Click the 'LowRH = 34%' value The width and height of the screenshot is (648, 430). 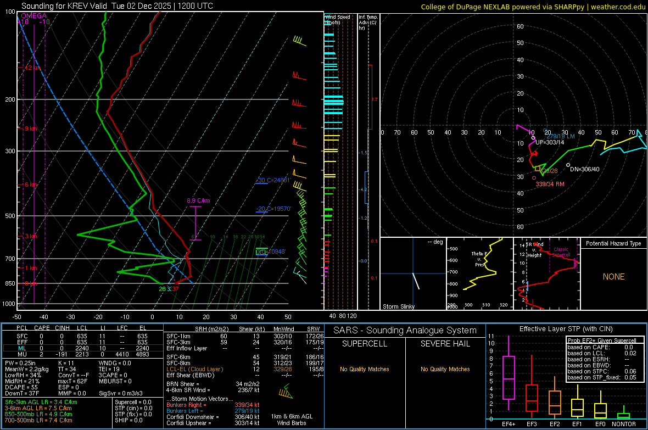coord(23,376)
